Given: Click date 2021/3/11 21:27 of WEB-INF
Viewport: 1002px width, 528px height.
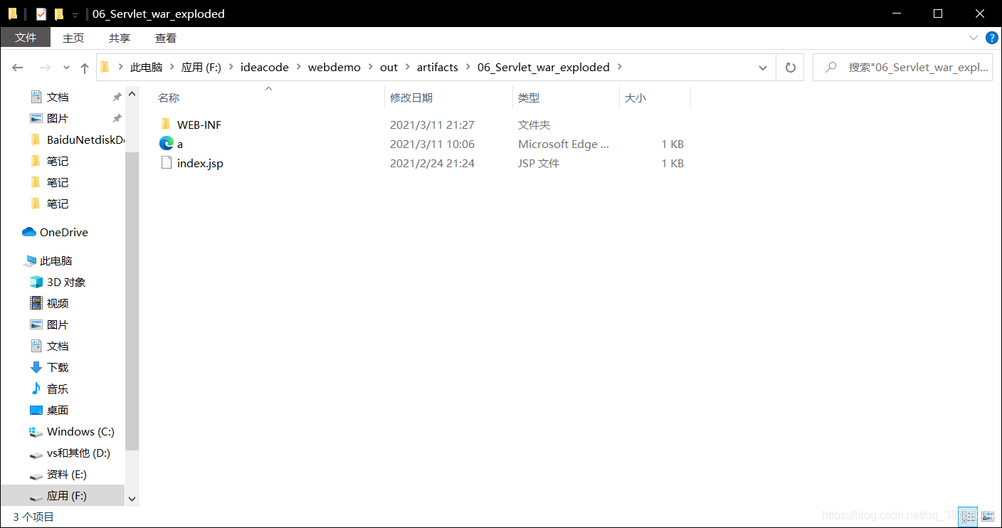Looking at the screenshot, I should (432, 125).
